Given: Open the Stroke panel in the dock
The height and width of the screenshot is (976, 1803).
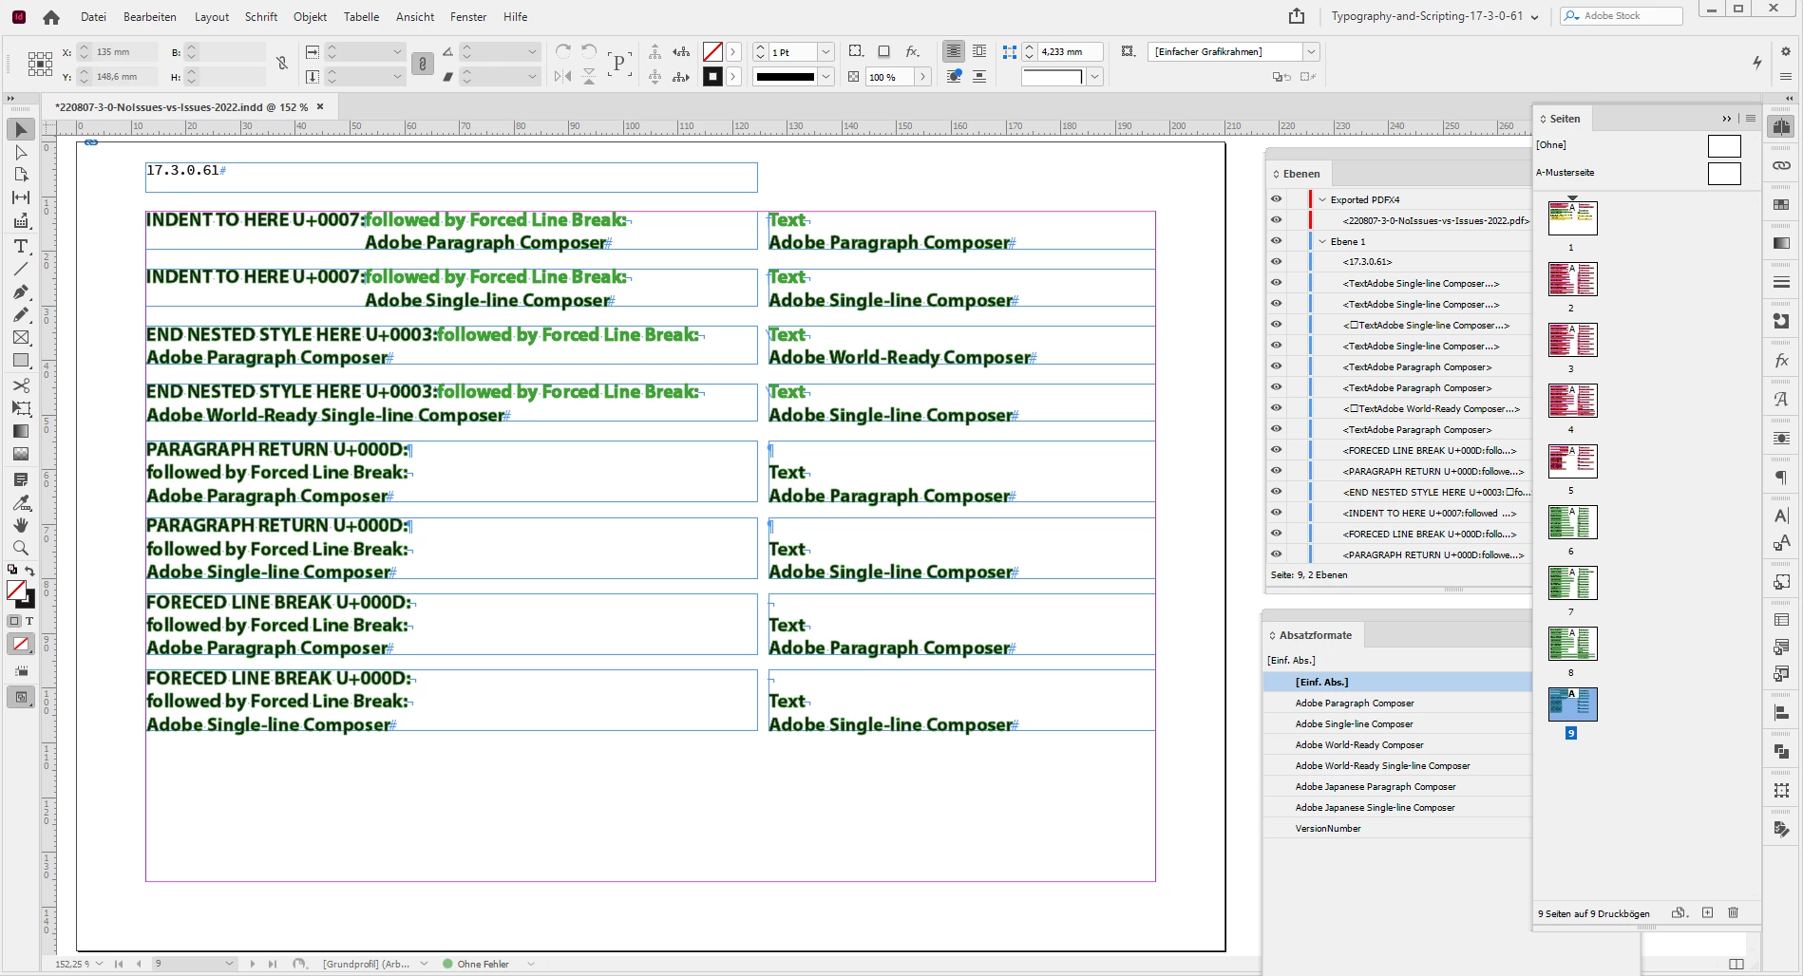Looking at the screenshot, I should pos(1781,282).
